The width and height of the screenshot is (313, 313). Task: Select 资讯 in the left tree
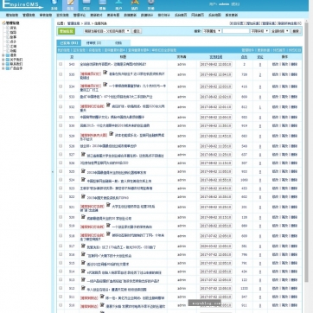[x=14, y=28]
